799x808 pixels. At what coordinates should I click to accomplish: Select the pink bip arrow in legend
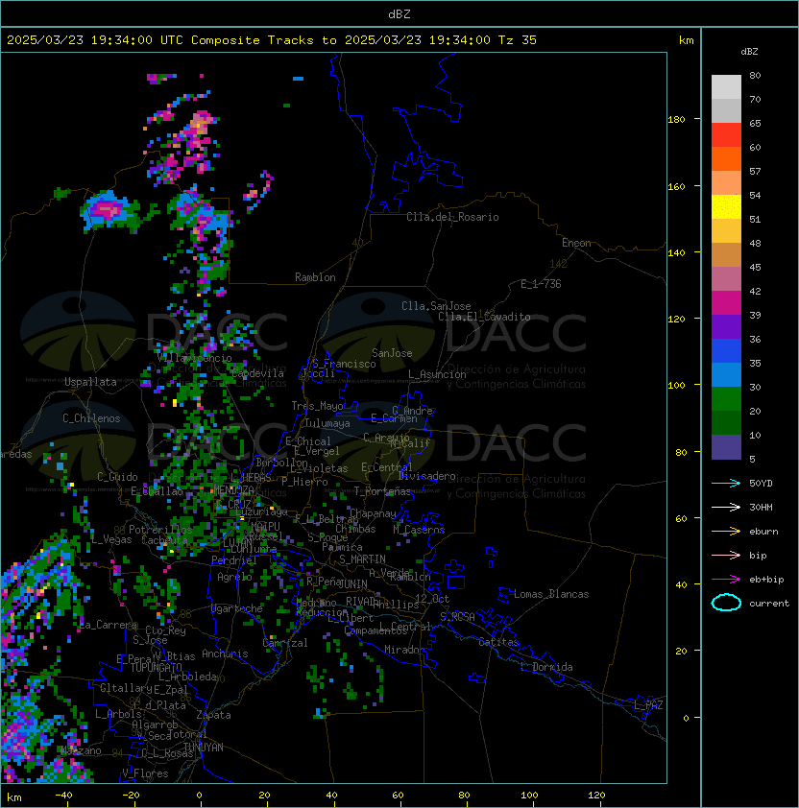point(726,555)
